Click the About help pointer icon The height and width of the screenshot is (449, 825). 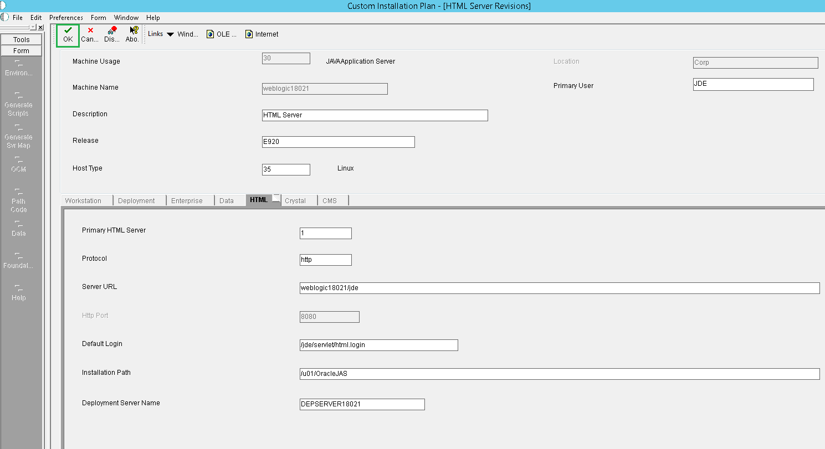click(x=132, y=34)
